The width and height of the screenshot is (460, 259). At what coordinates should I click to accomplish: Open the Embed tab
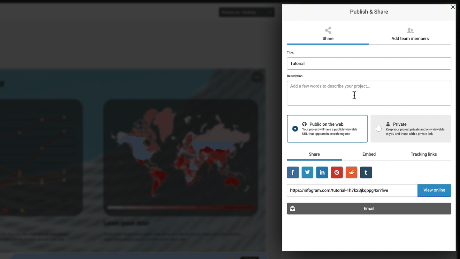point(369,154)
